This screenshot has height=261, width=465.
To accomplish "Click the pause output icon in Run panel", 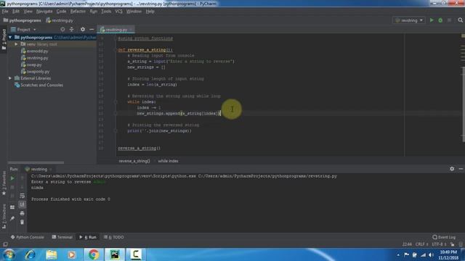I will (12, 196).
